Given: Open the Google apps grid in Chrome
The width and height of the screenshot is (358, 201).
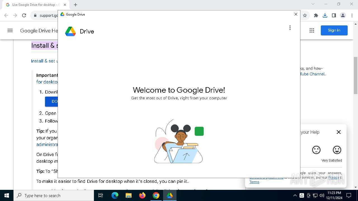Looking at the screenshot, I should [312, 30].
